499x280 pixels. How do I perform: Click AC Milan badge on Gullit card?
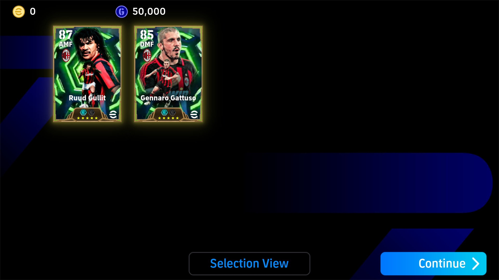(x=66, y=55)
